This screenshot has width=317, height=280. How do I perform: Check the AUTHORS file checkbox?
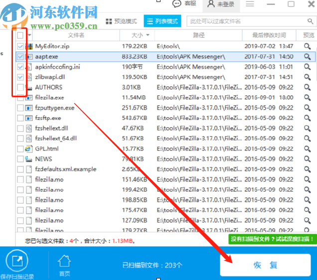20,88
